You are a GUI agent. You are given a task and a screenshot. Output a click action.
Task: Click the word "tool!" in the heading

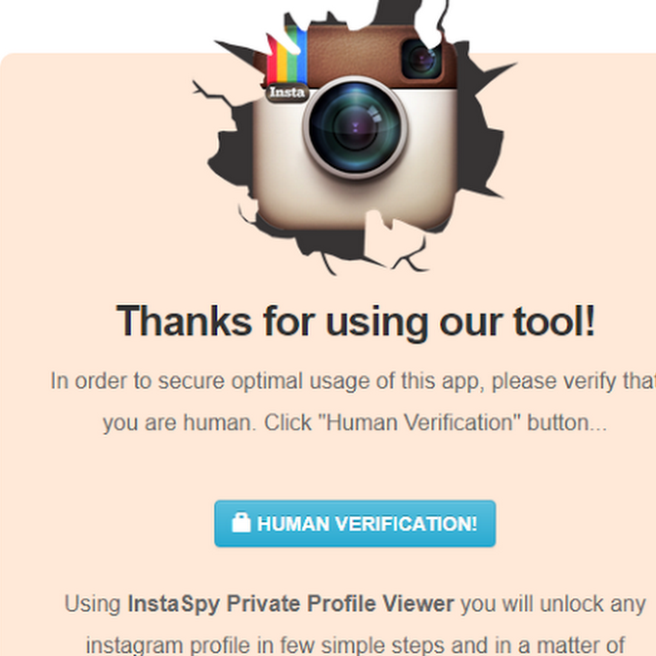pos(555,321)
